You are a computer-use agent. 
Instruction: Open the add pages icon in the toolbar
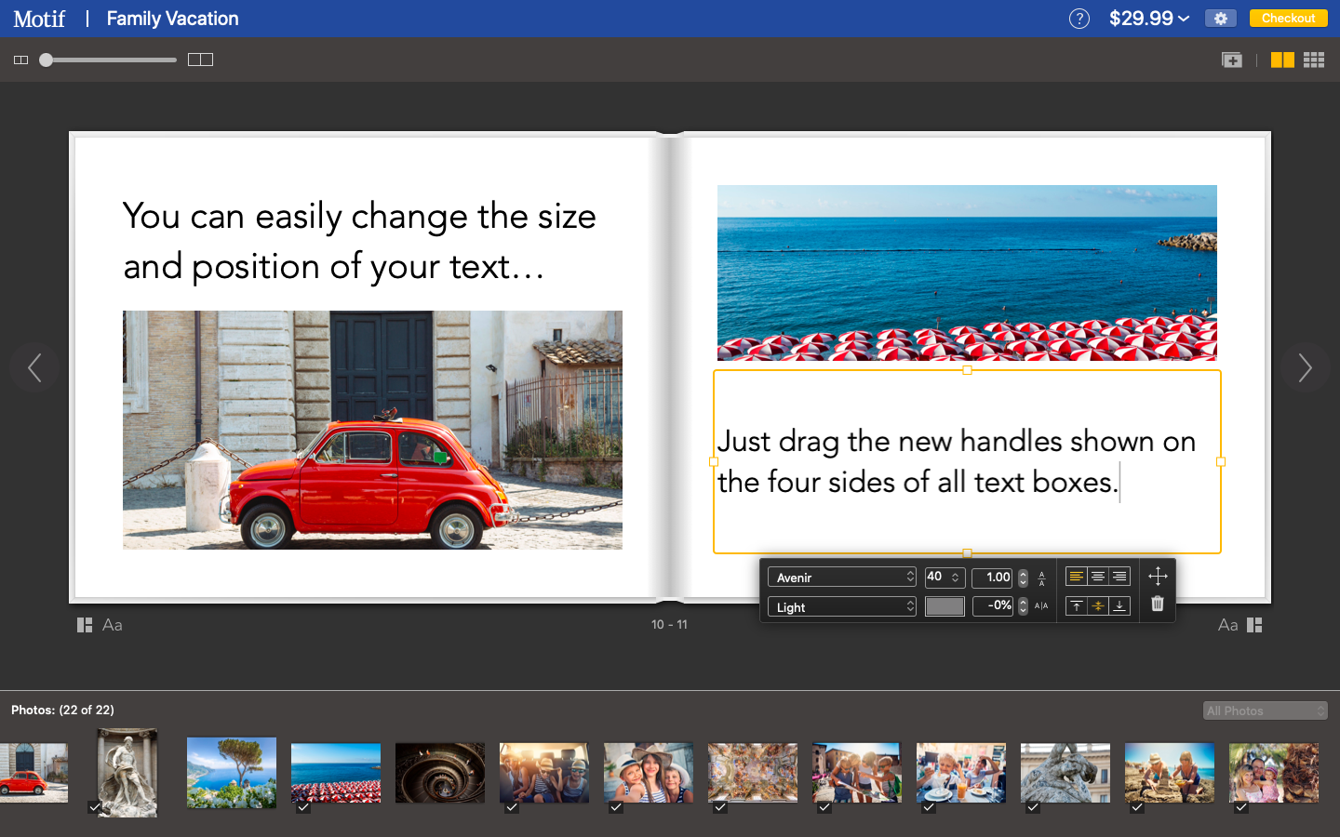pyautogui.click(x=1231, y=59)
